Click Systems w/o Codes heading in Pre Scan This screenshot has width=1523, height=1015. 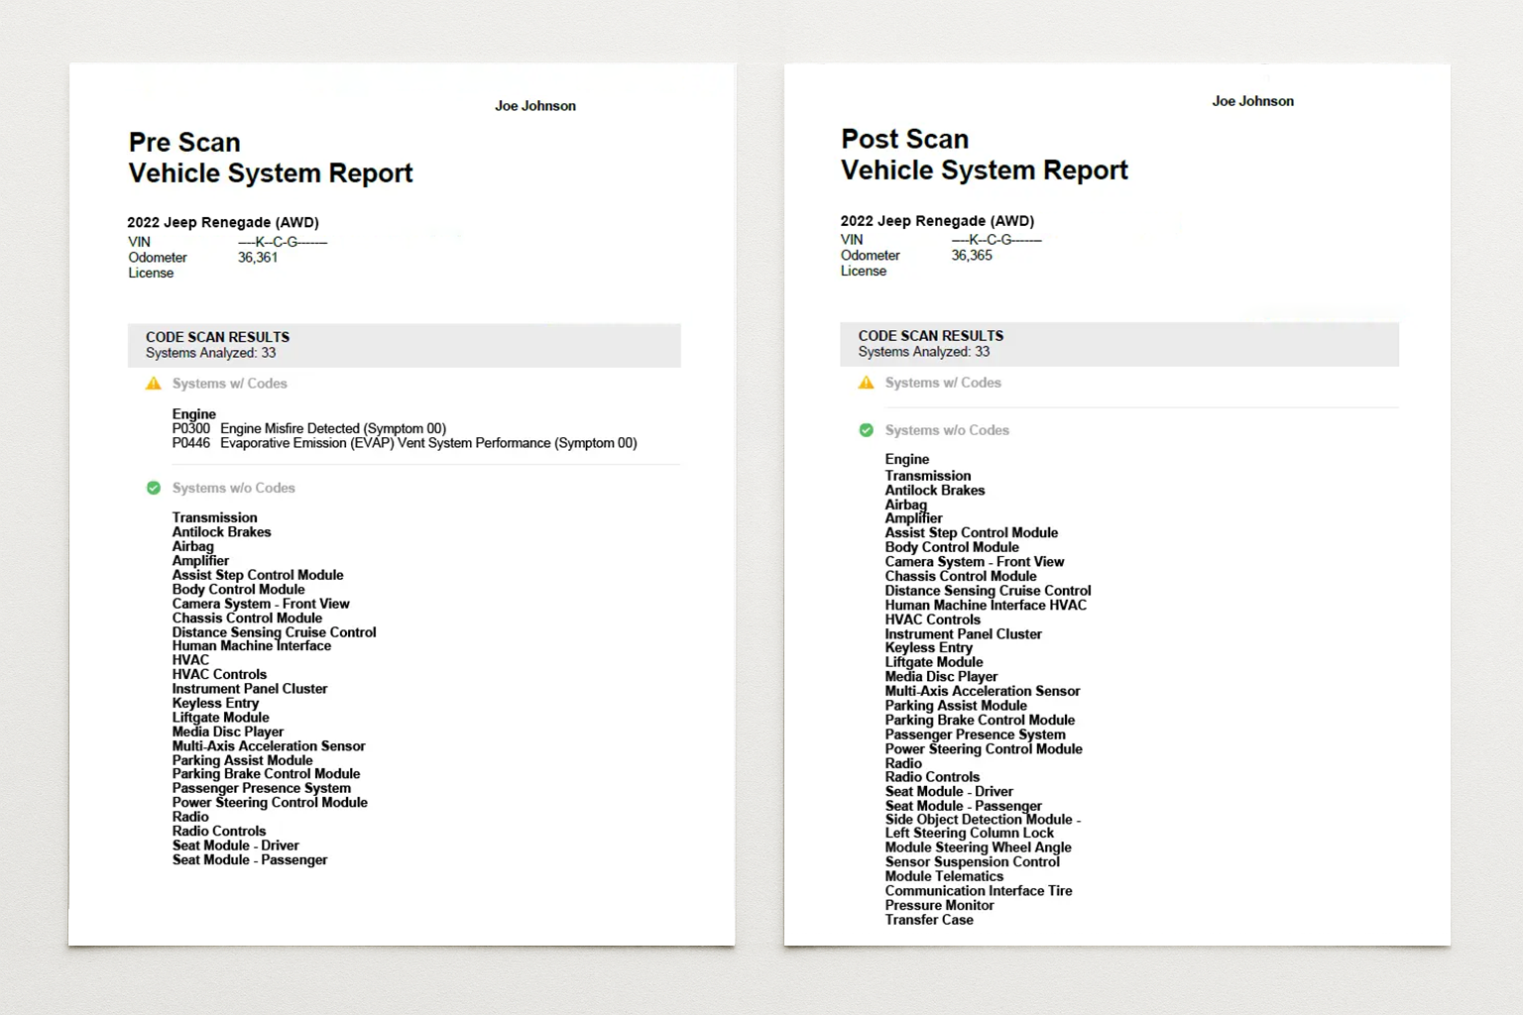(233, 488)
